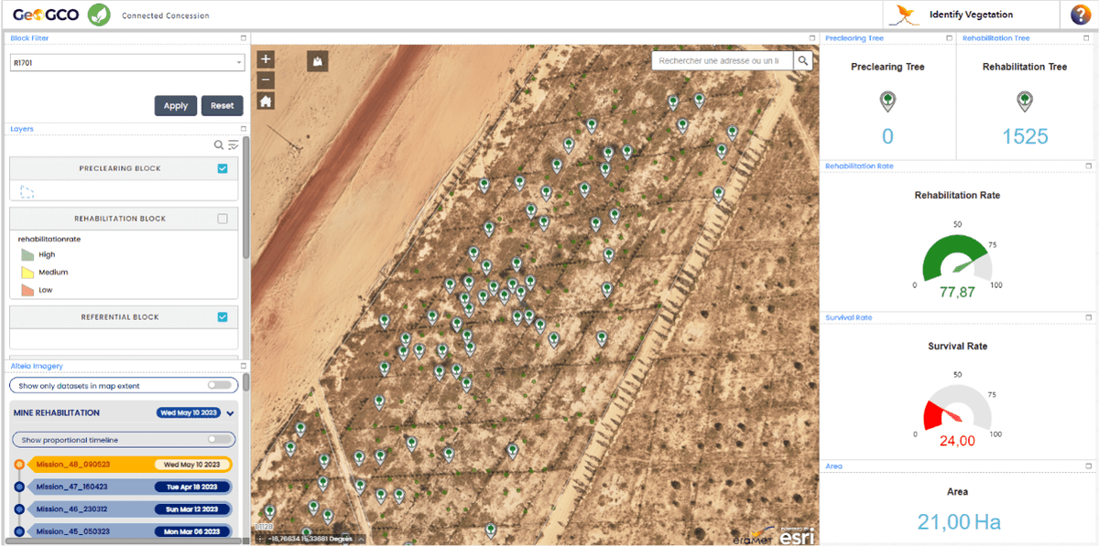Select the Zoom Out tool on map

[265, 80]
